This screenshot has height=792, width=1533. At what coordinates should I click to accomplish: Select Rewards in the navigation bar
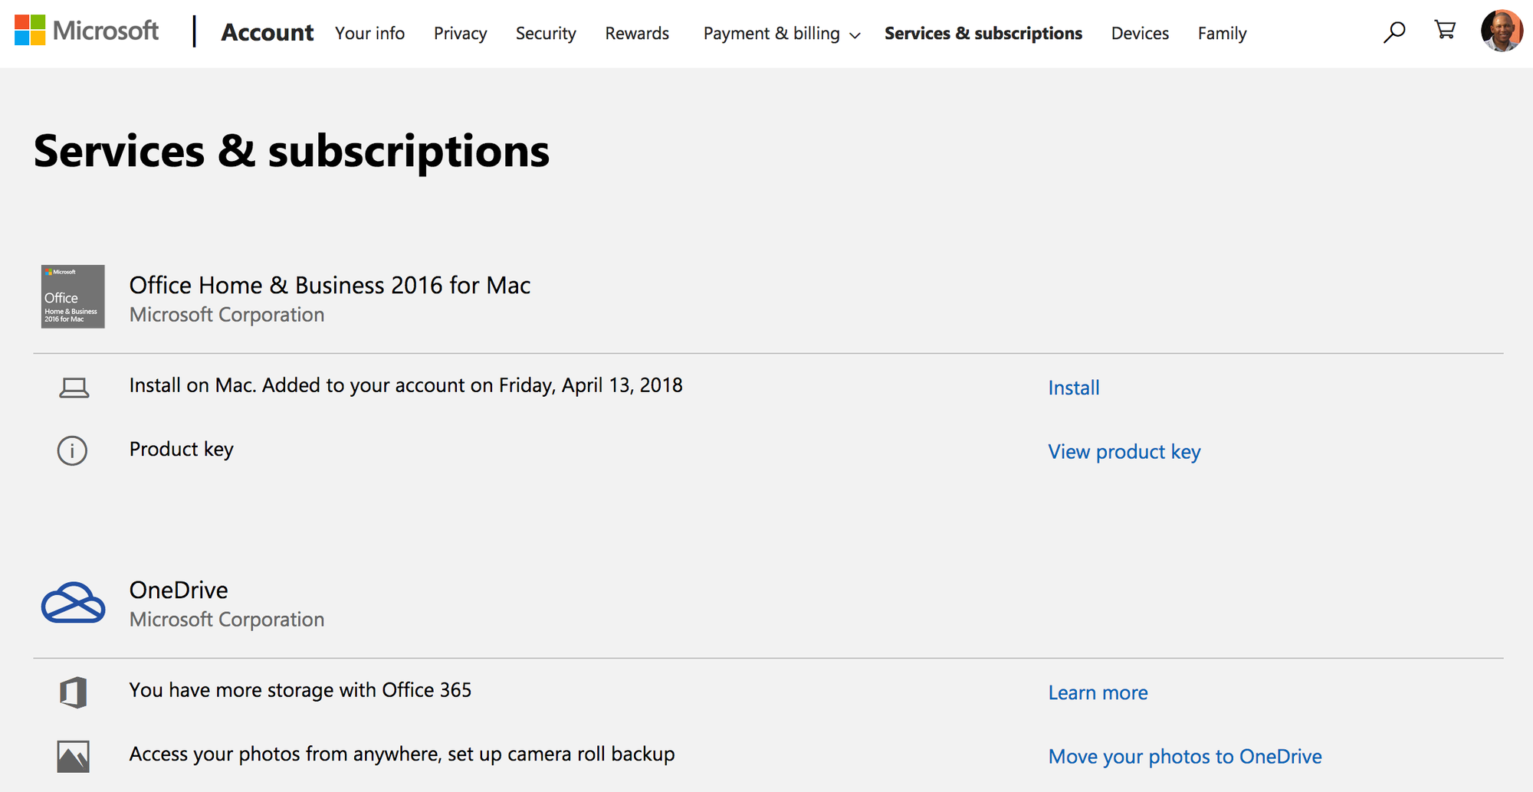[x=637, y=34]
